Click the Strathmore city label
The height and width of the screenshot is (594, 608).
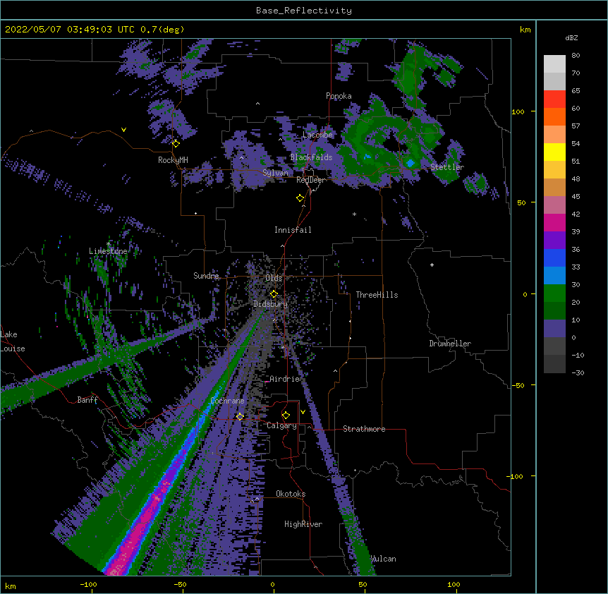[364, 429]
